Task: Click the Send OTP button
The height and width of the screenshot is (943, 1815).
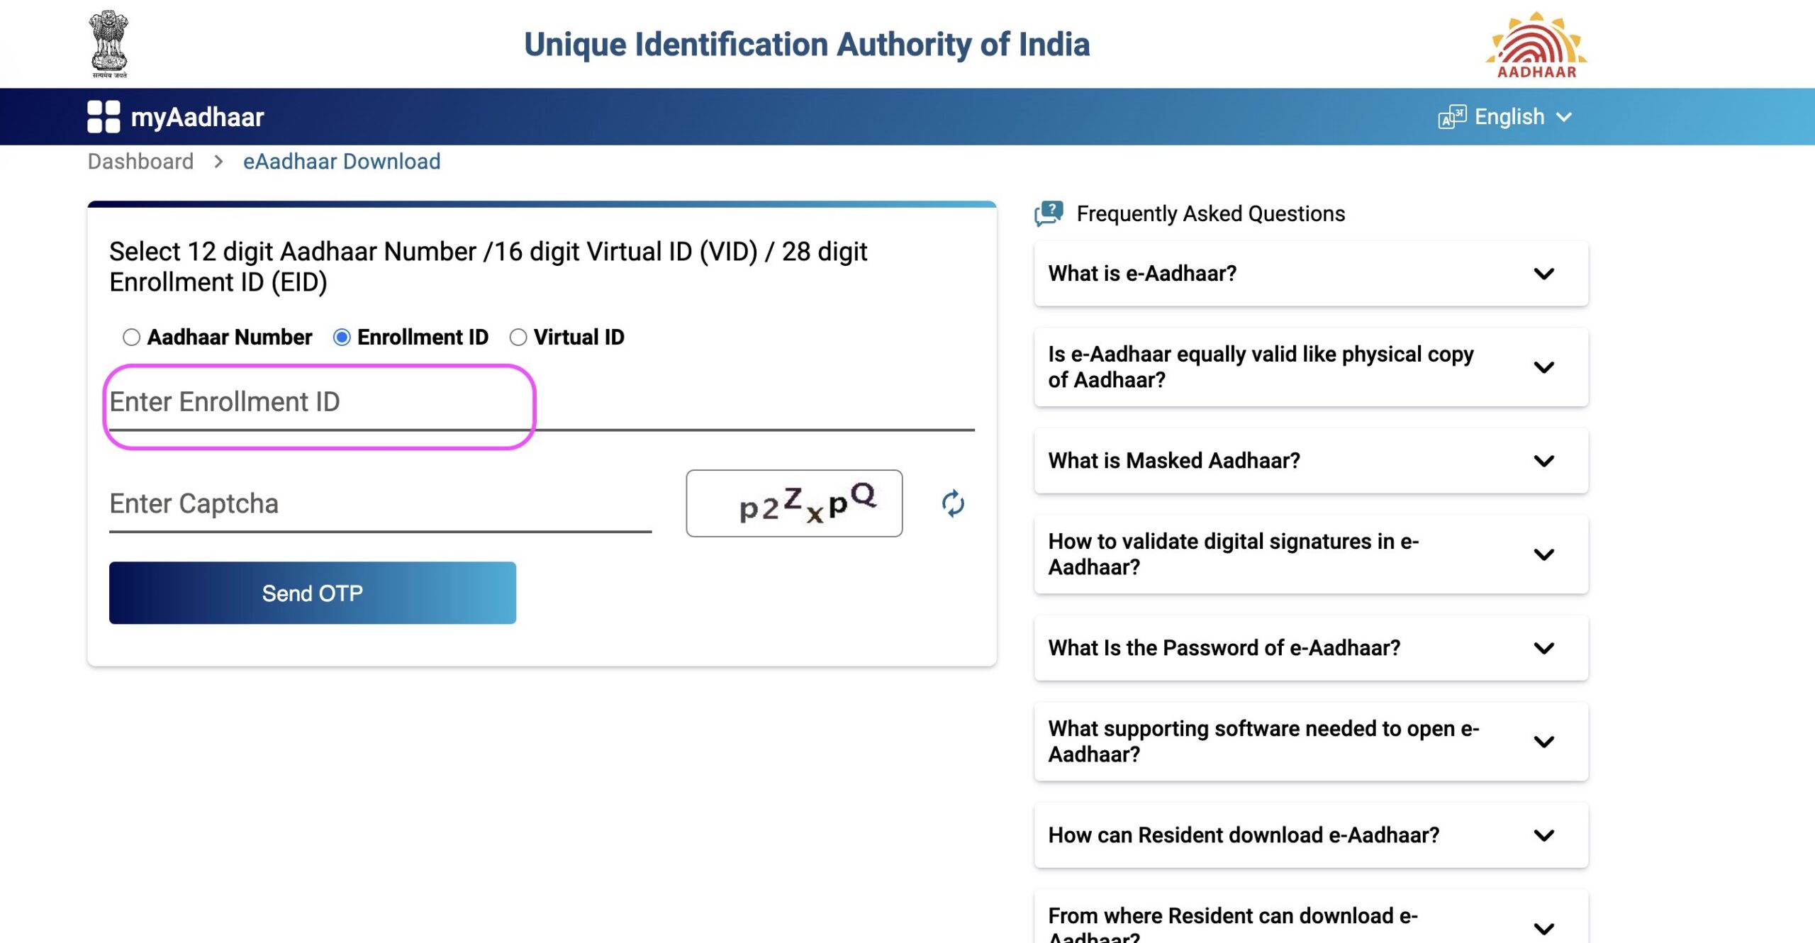Action: pos(311,593)
